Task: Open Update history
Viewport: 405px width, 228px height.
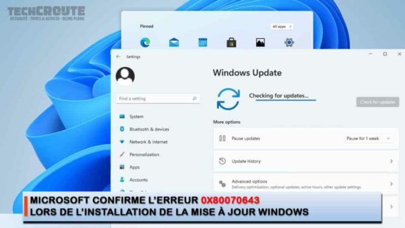Action: pos(306,161)
